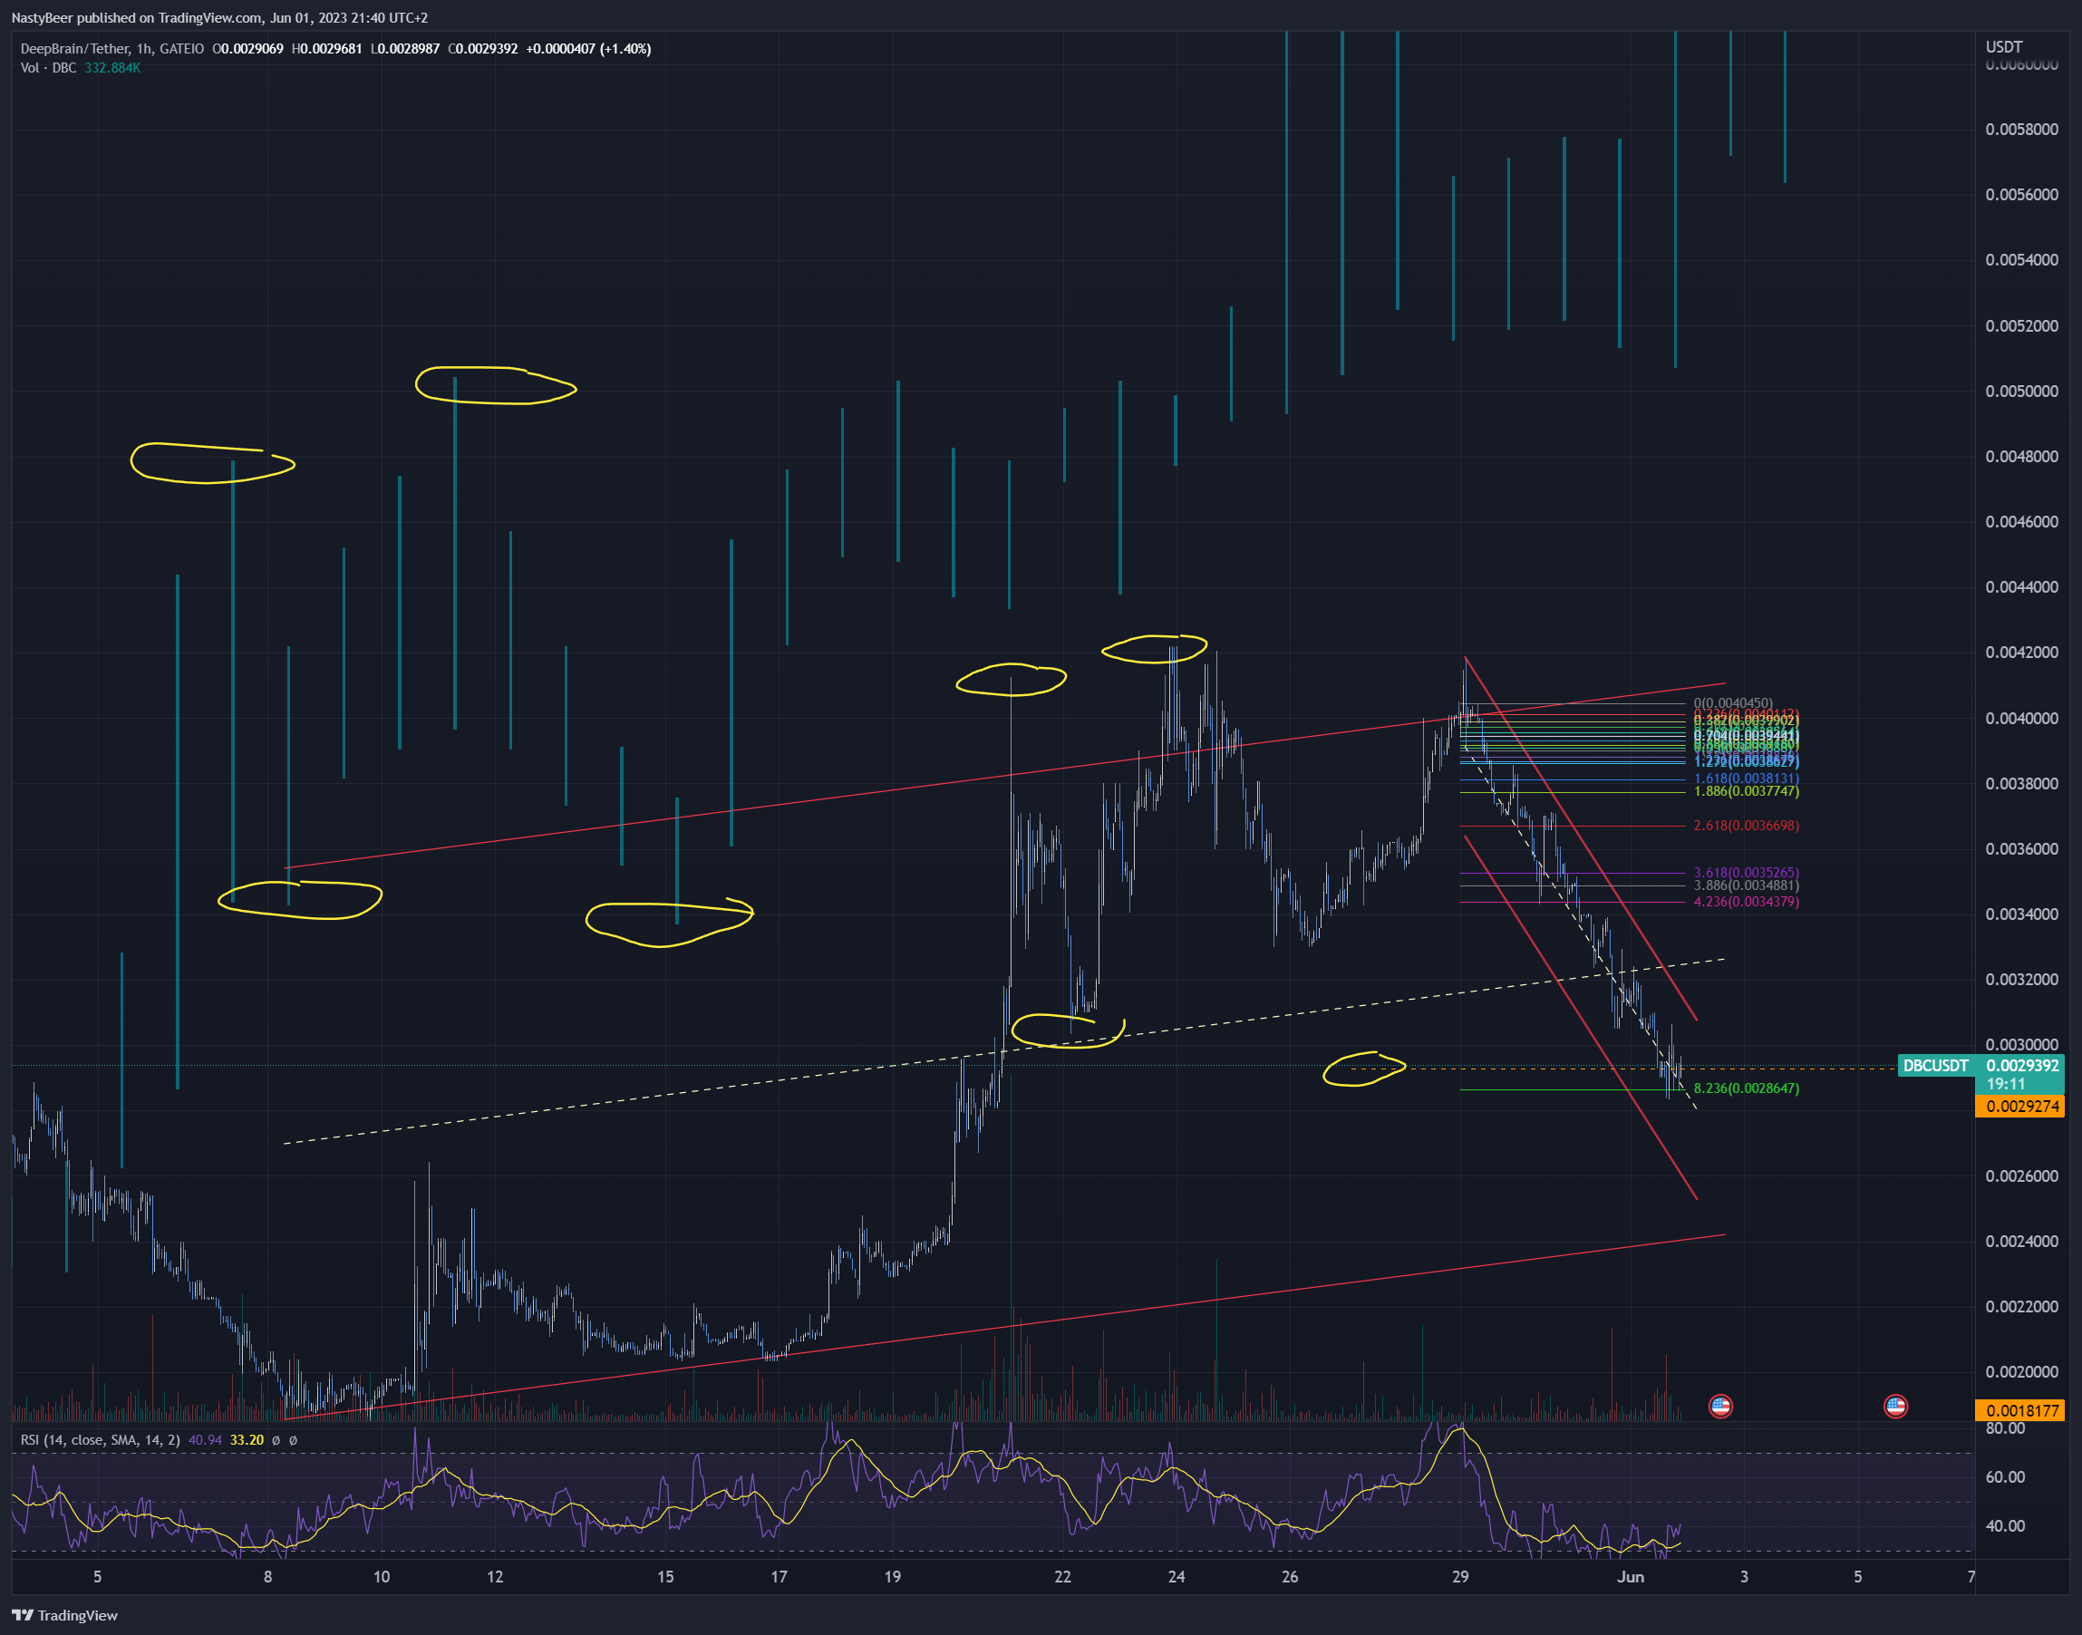The width and height of the screenshot is (2082, 1635).
Task: Click the 0.0042000 price axis label
Action: tap(2020, 653)
